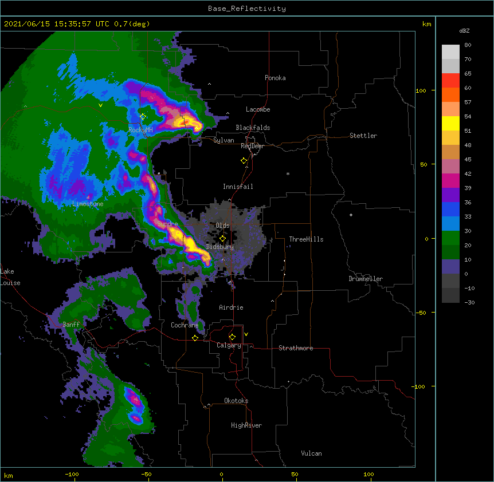Pick the royal blue swatch in the dBZ legend
494x482 pixels.
point(450,209)
